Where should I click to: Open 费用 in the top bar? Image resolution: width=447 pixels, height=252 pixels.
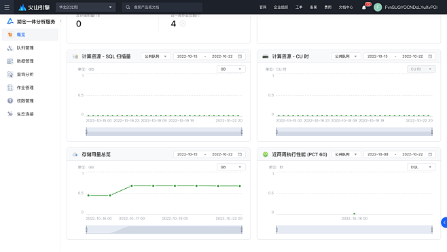pyautogui.click(x=328, y=7)
